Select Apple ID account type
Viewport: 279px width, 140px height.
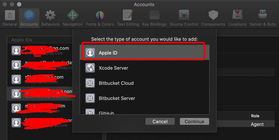[144, 53]
